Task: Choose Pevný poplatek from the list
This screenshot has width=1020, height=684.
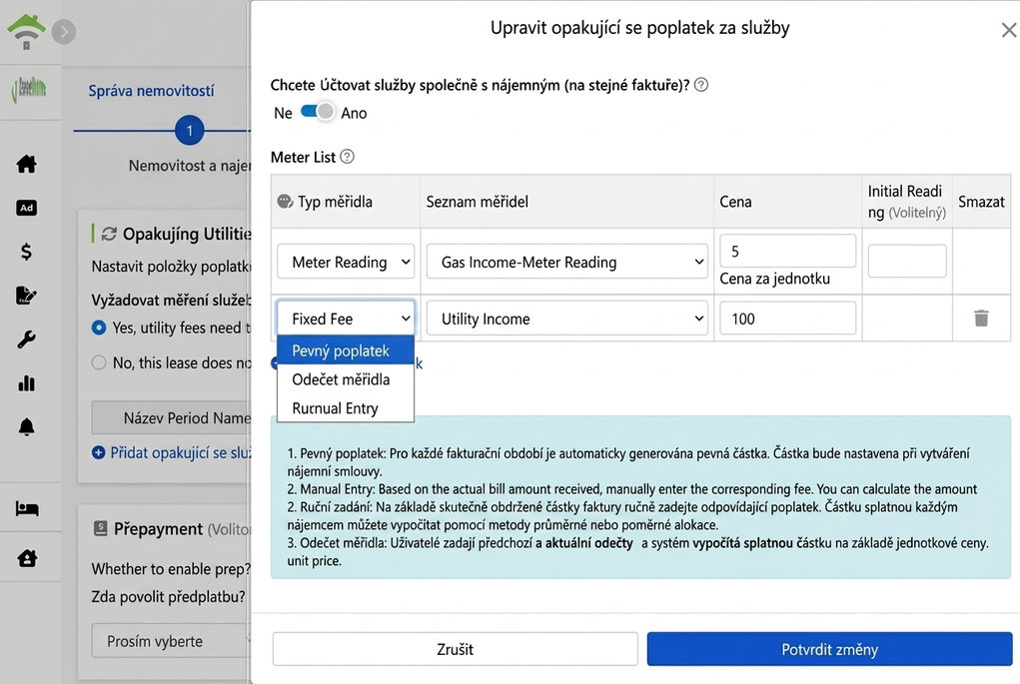Action: pos(346,350)
